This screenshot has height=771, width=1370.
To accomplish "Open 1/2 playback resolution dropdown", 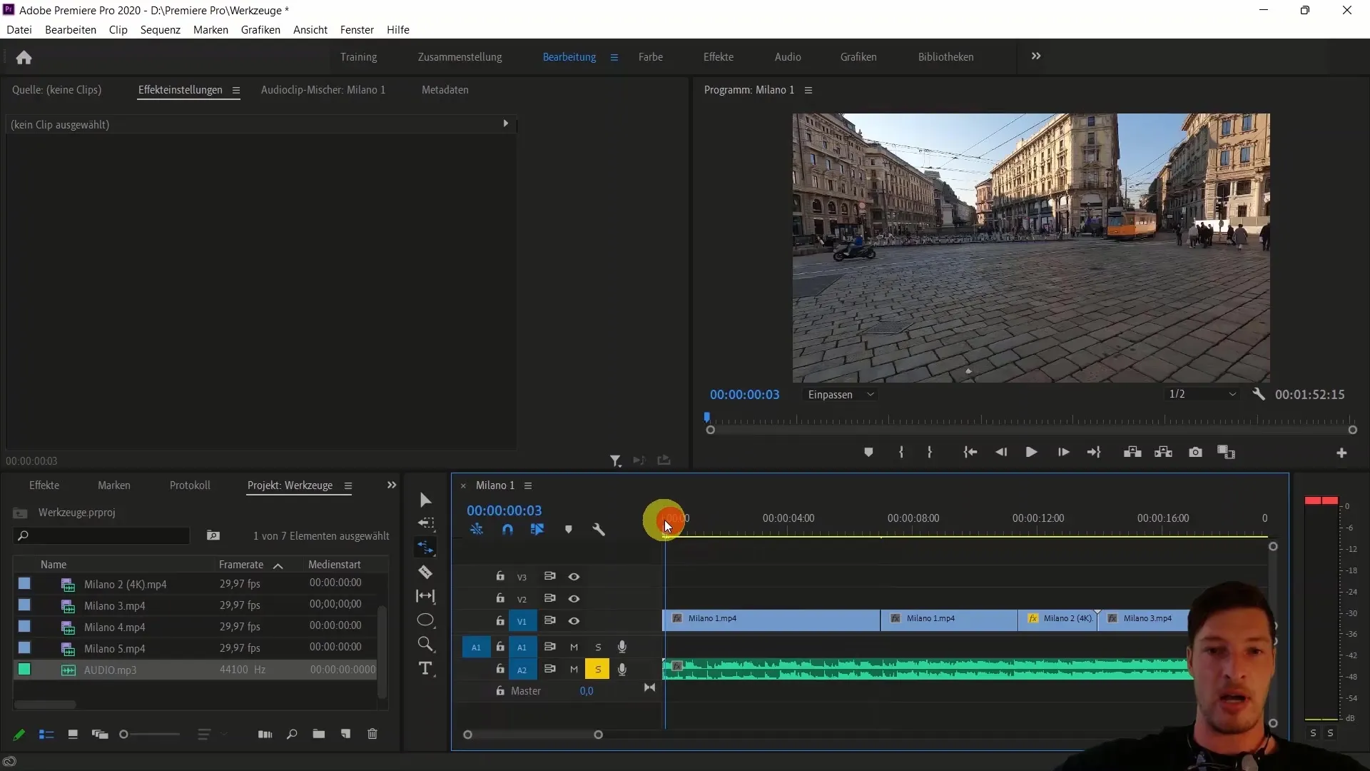I will click(1202, 394).
